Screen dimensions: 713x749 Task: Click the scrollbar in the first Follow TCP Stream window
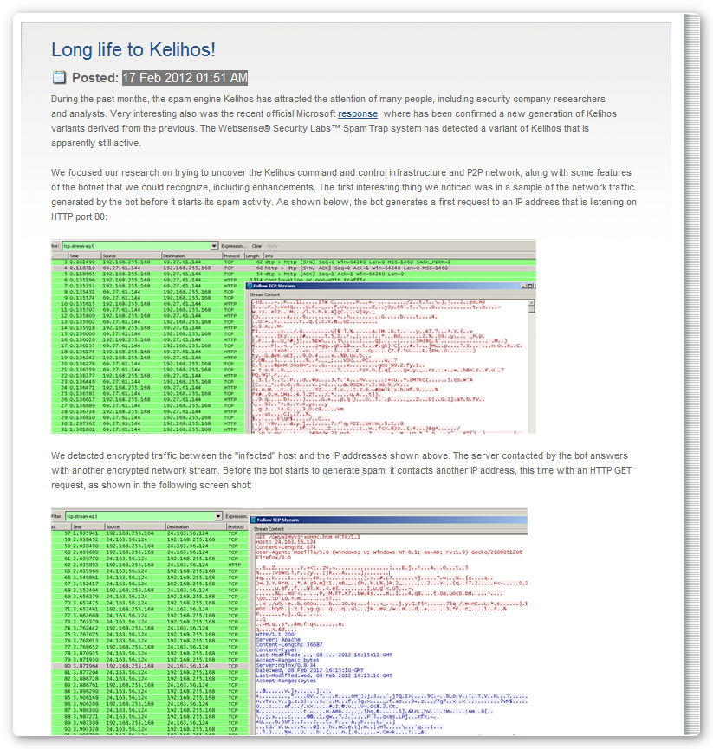tap(531, 366)
